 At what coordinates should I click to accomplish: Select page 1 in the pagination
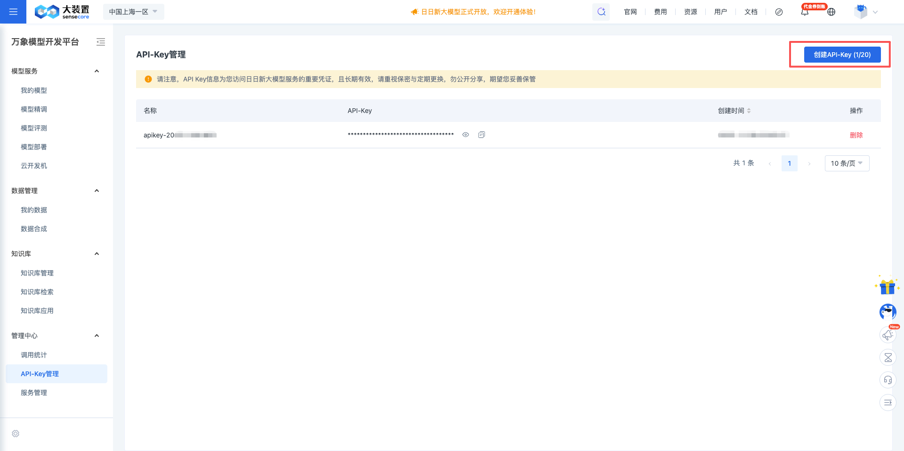789,163
